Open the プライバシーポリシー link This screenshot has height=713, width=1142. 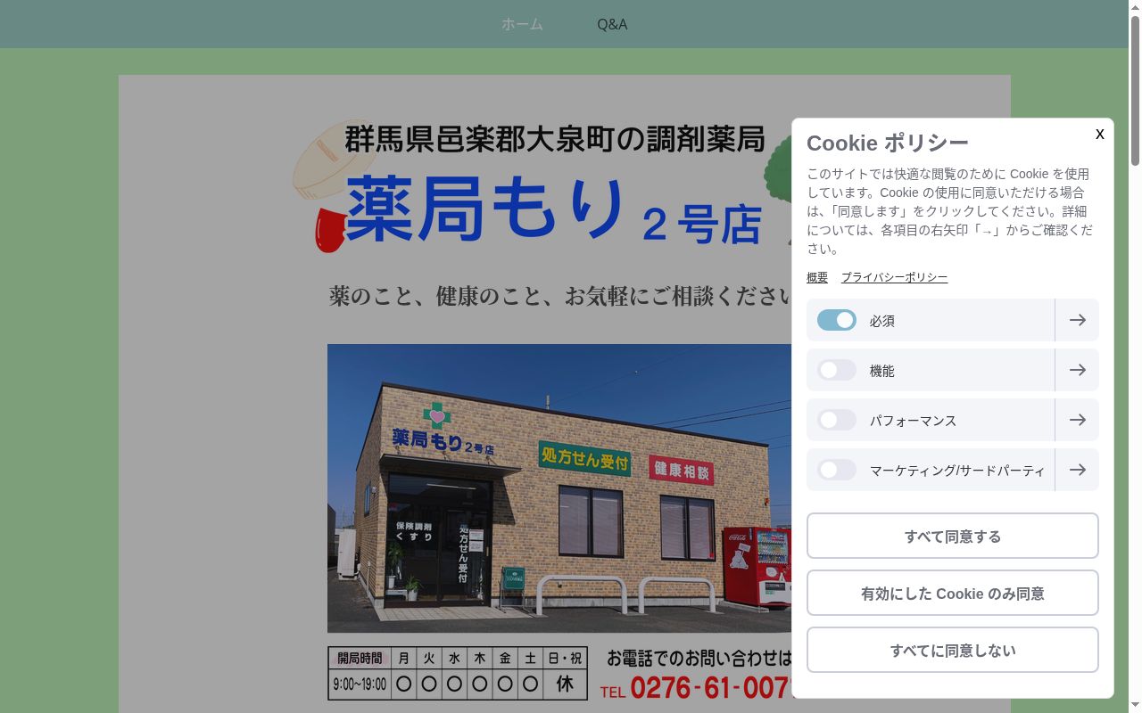pyautogui.click(x=894, y=277)
